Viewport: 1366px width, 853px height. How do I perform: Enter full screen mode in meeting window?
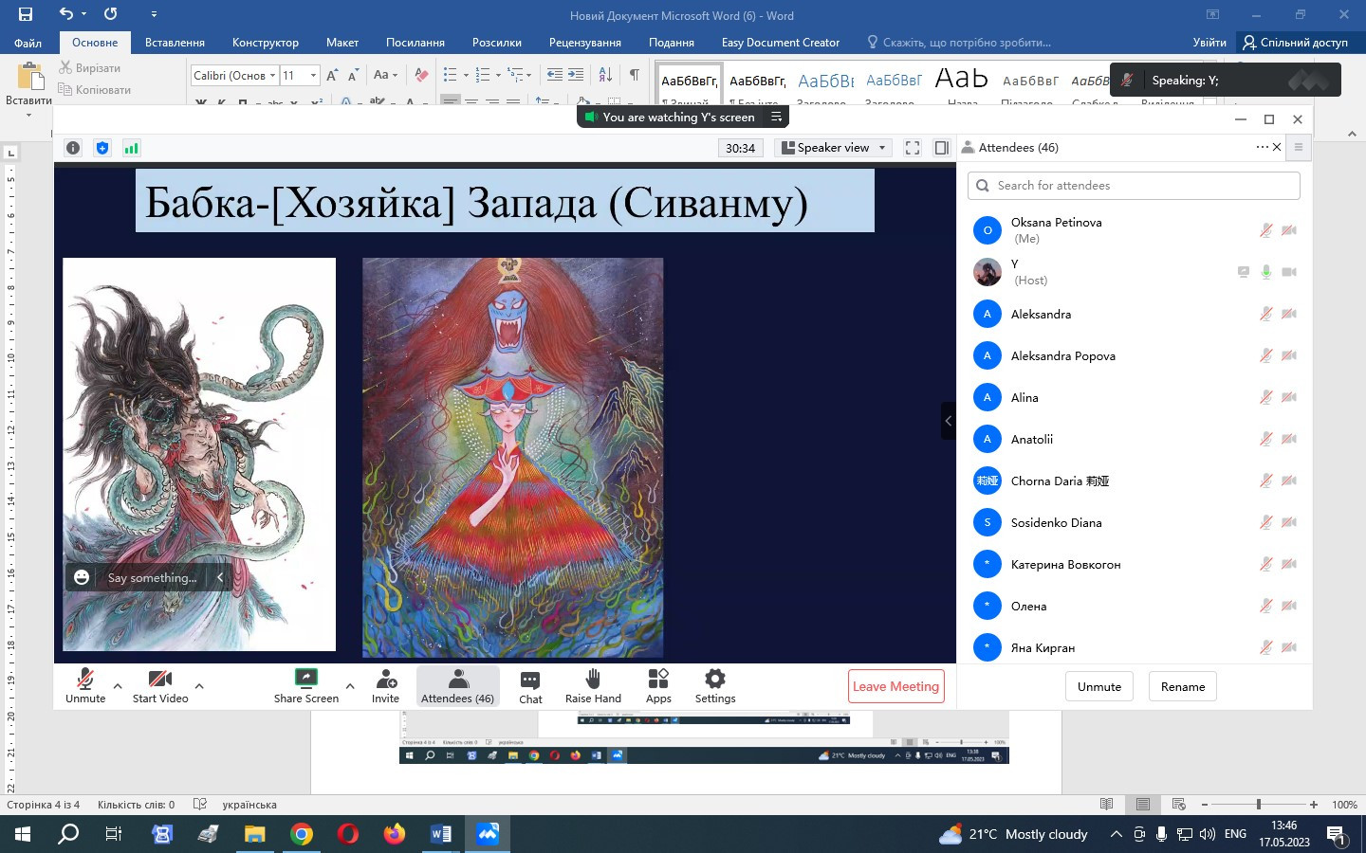coord(913,148)
